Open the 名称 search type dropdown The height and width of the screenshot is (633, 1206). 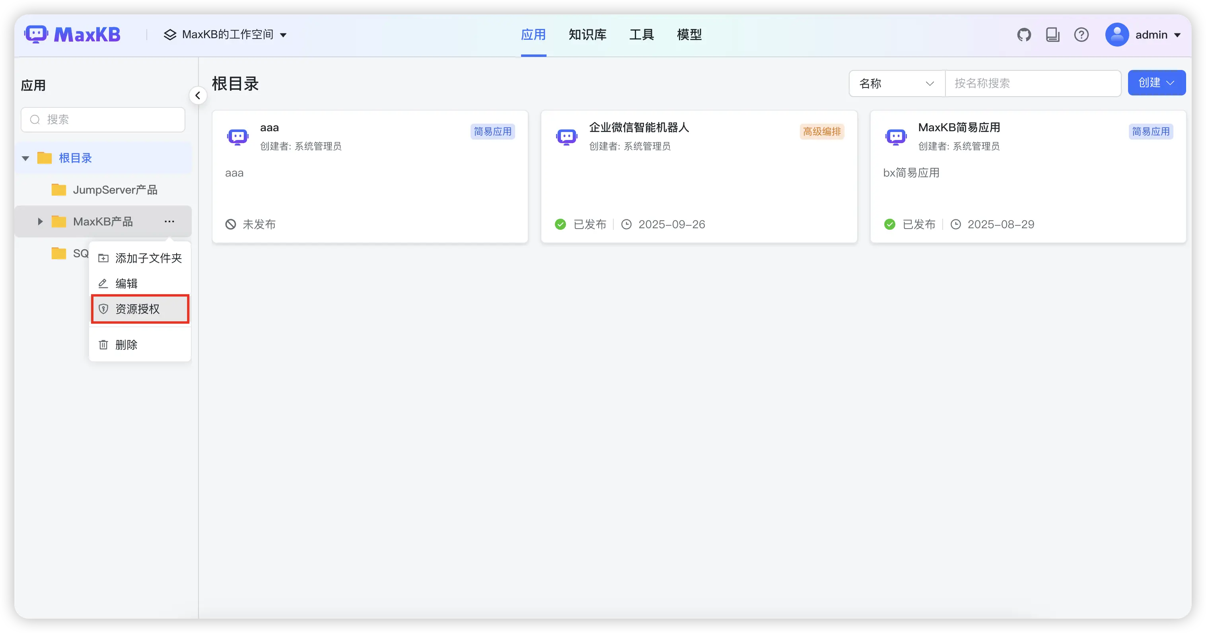(897, 83)
